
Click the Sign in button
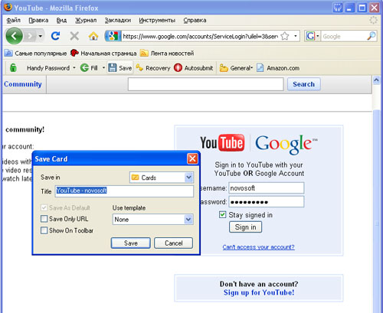245,227
